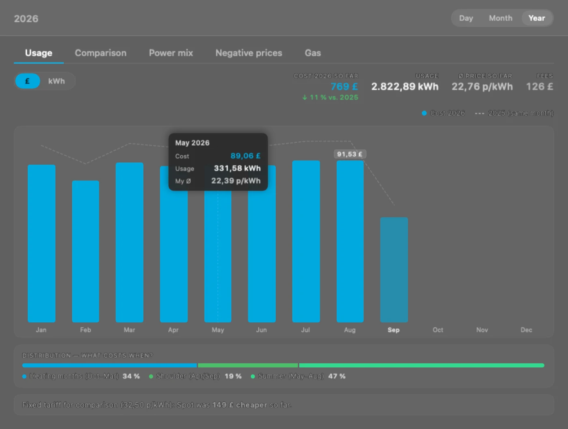Open the Comparison tab
This screenshot has width=568, height=429.
tap(101, 53)
